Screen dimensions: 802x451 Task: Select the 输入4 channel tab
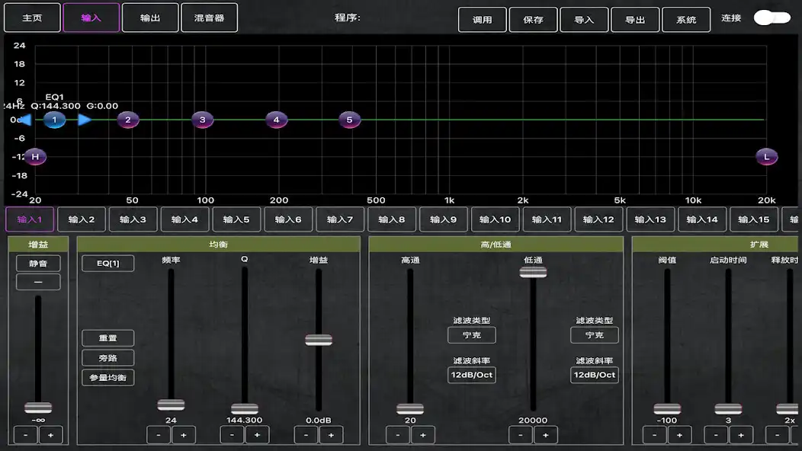click(184, 219)
